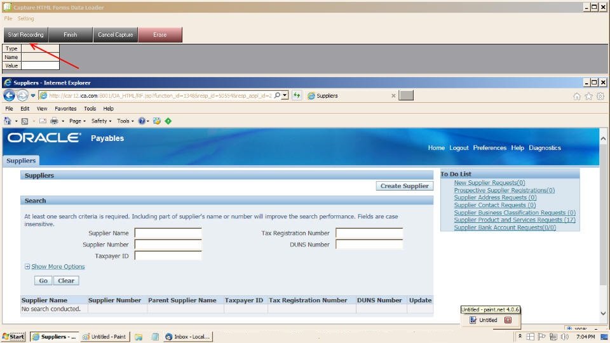
Task: Open New Supplier Requests(0) link
Action: pos(489,182)
